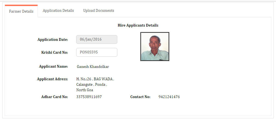Click the Krishi Card No label

tap(55, 52)
